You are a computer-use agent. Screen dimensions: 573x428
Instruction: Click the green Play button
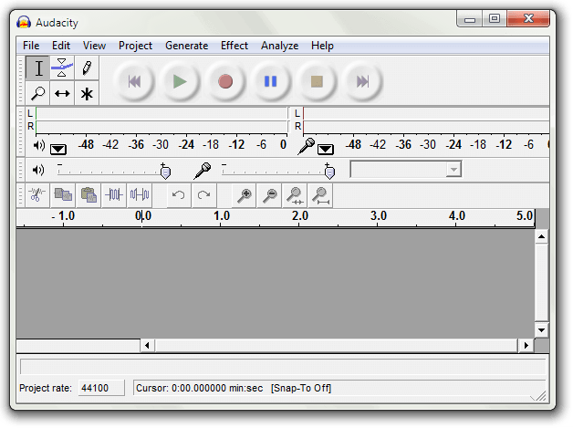[180, 81]
